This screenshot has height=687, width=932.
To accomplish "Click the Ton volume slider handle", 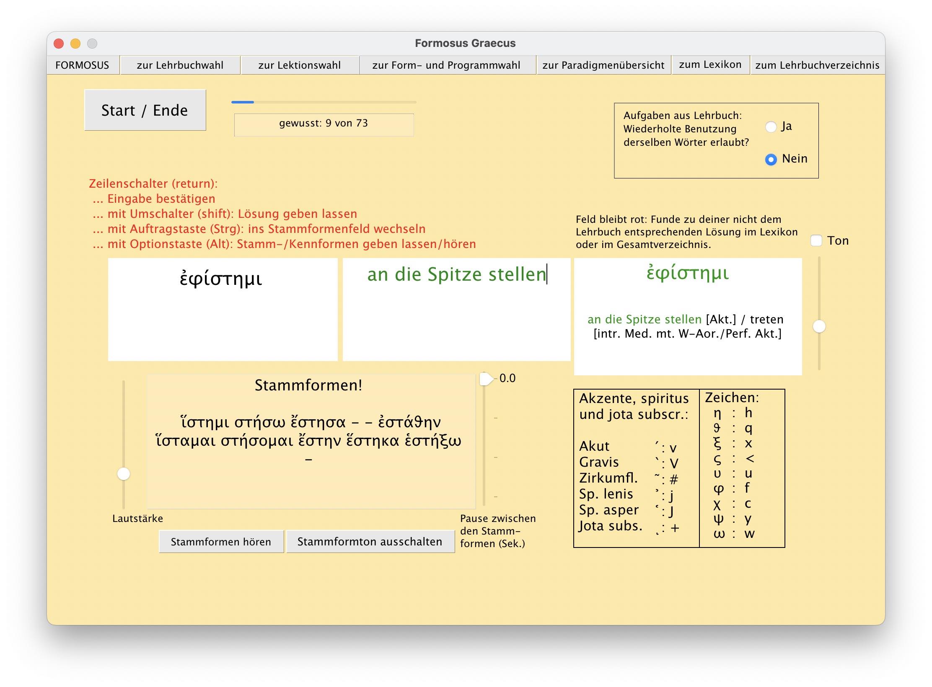I will [819, 326].
